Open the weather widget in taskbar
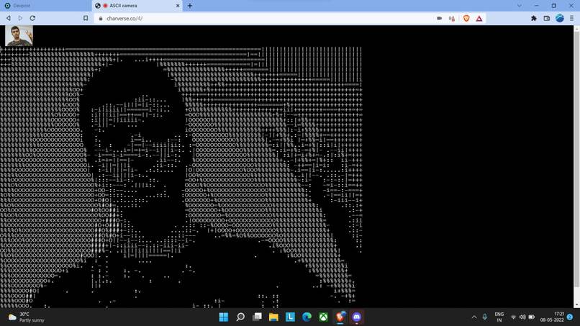 26,317
